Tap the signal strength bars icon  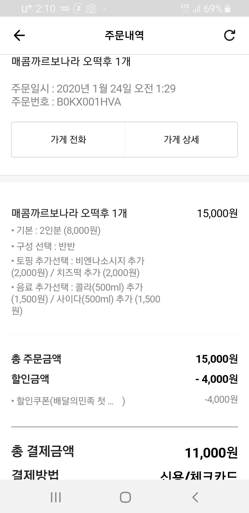coord(196,9)
